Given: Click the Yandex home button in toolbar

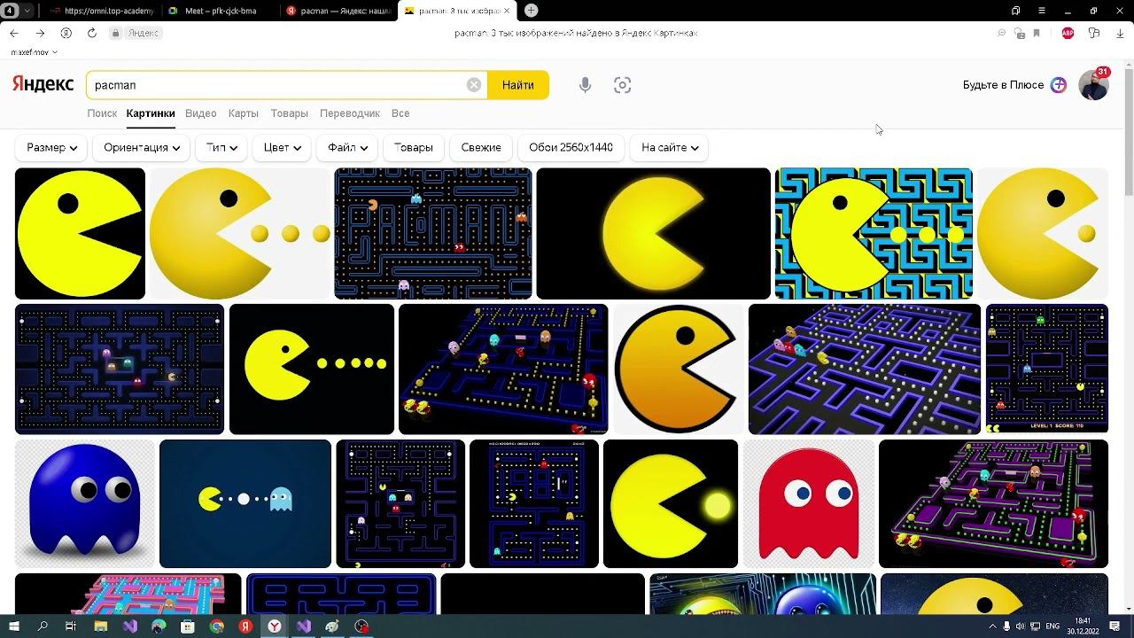Looking at the screenshot, I should pos(66,33).
